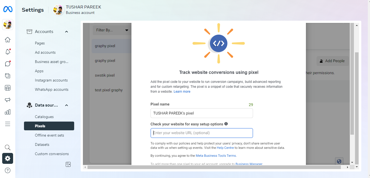Collapse the Data sources section
Screen dimensions: 370x178
coord(66,105)
